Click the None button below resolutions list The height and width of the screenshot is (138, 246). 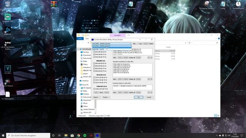pos(101,92)
